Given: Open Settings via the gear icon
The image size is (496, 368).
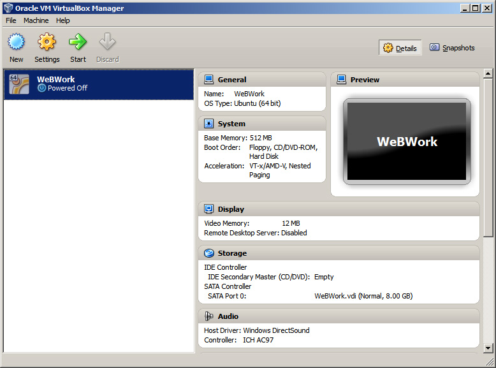Looking at the screenshot, I should pyautogui.click(x=47, y=41).
